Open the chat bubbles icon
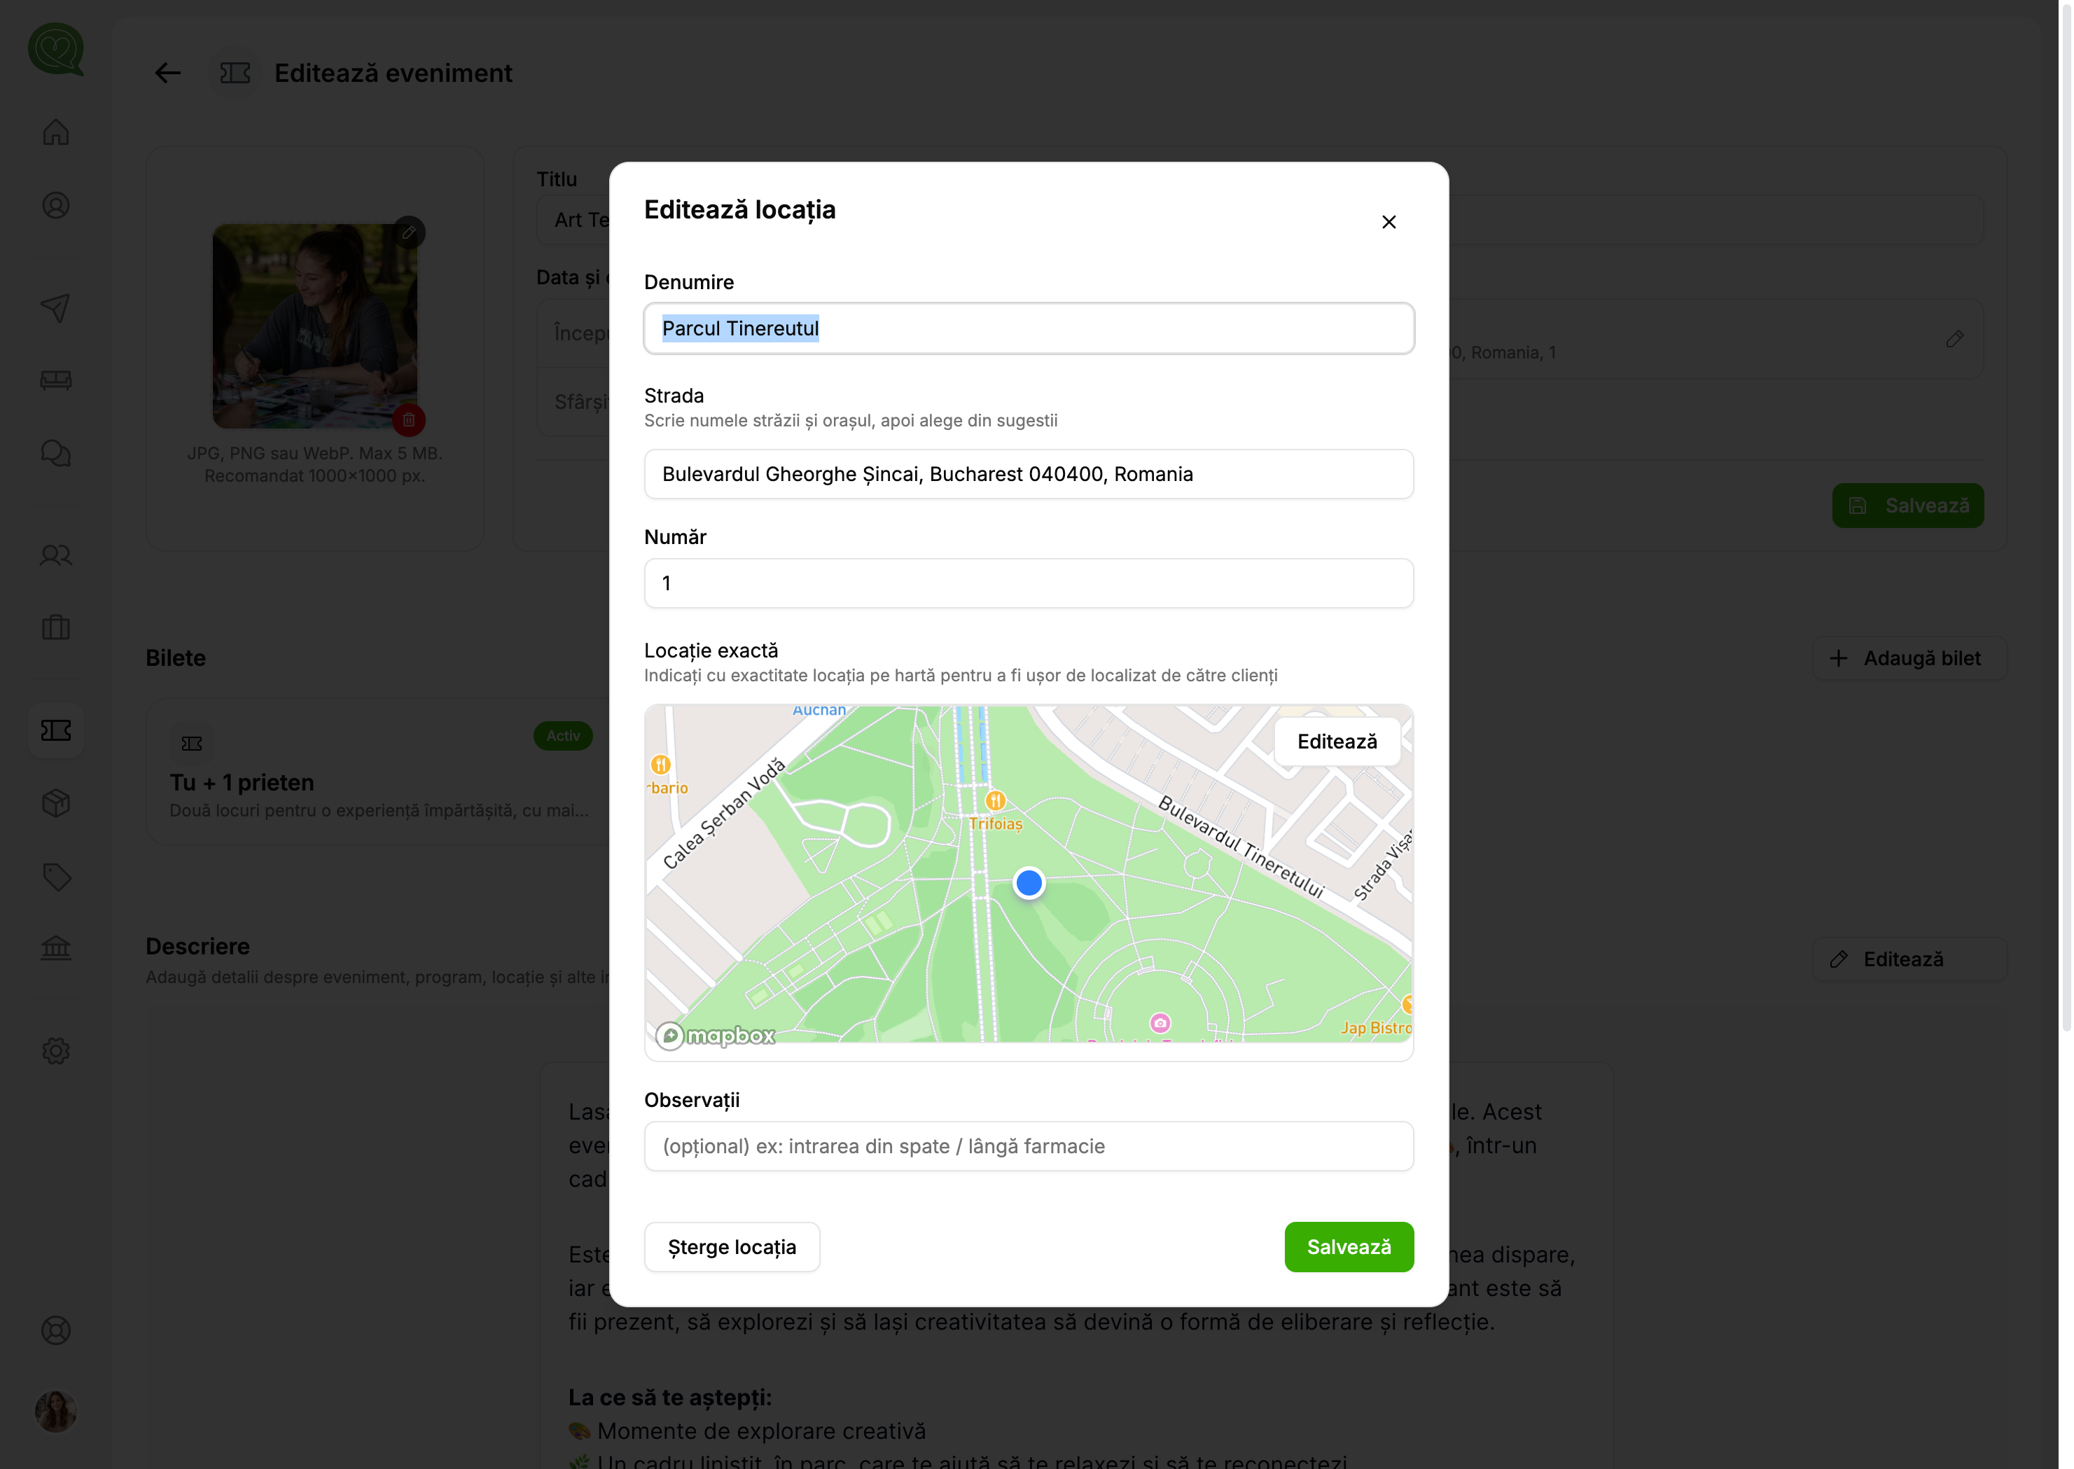 pos(56,453)
